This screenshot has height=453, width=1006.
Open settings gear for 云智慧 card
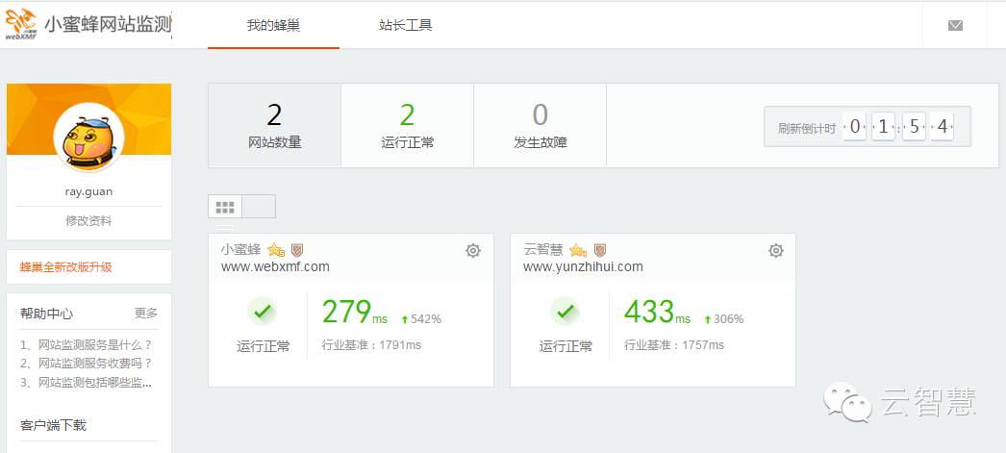(776, 250)
